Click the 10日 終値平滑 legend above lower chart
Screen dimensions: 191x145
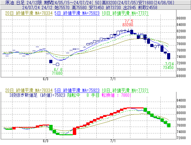click(125, 90)
